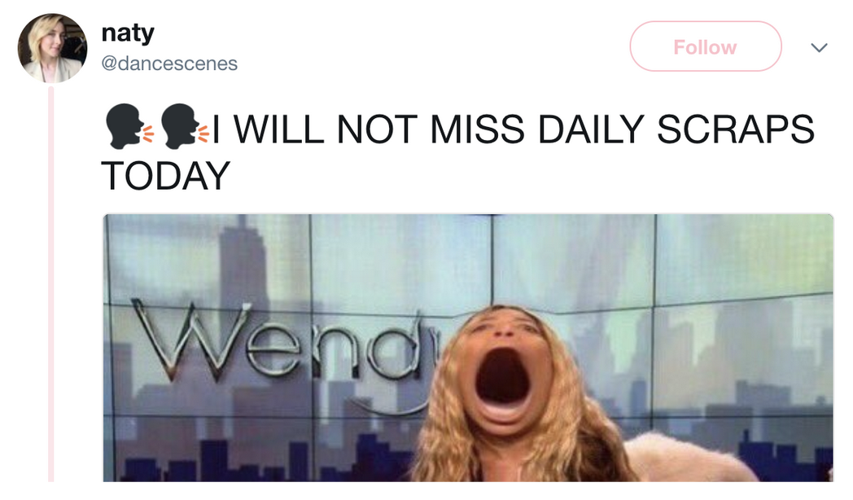Open the display name naty link

pos(128,33)
